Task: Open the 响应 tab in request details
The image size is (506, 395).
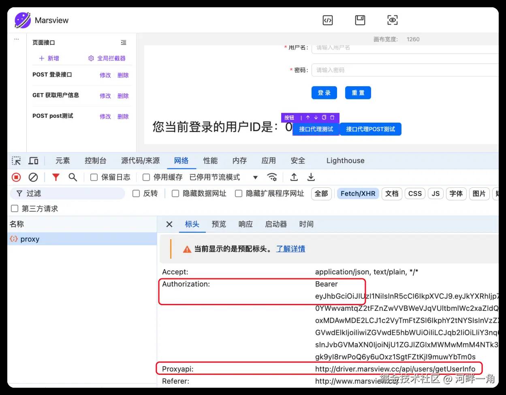Action: click(x=246, y=224)
